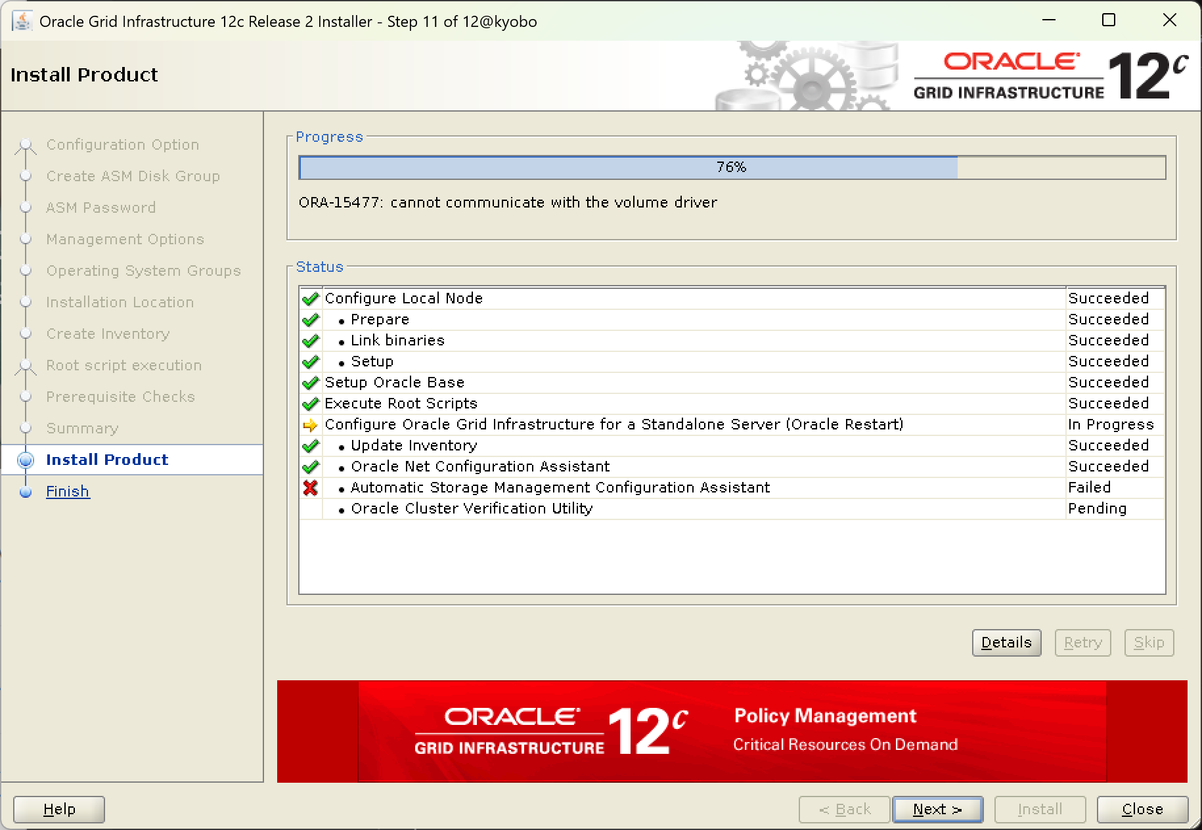Click the ORA-15477 error message text
Viewport: 1202px width, 830px height.
click(508, 202)
